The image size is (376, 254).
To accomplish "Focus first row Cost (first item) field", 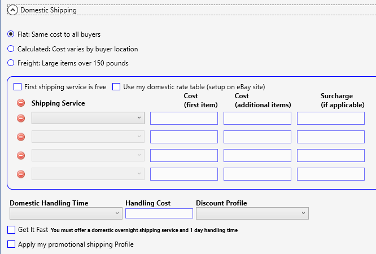I will [x=184, y=118].
